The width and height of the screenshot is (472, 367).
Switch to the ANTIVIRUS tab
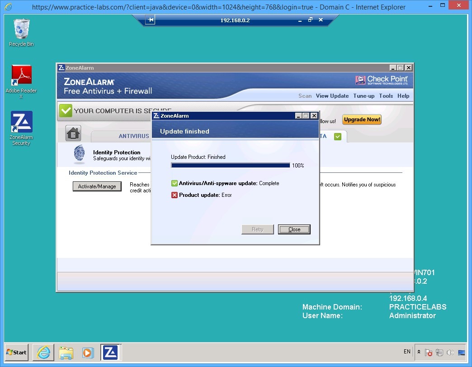[x=134, y=136]
